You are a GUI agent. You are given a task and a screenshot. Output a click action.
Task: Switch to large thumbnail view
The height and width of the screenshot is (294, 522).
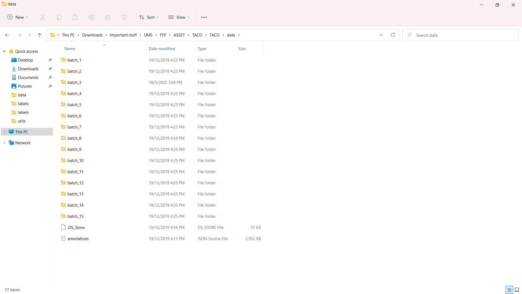tap(517, 290)
